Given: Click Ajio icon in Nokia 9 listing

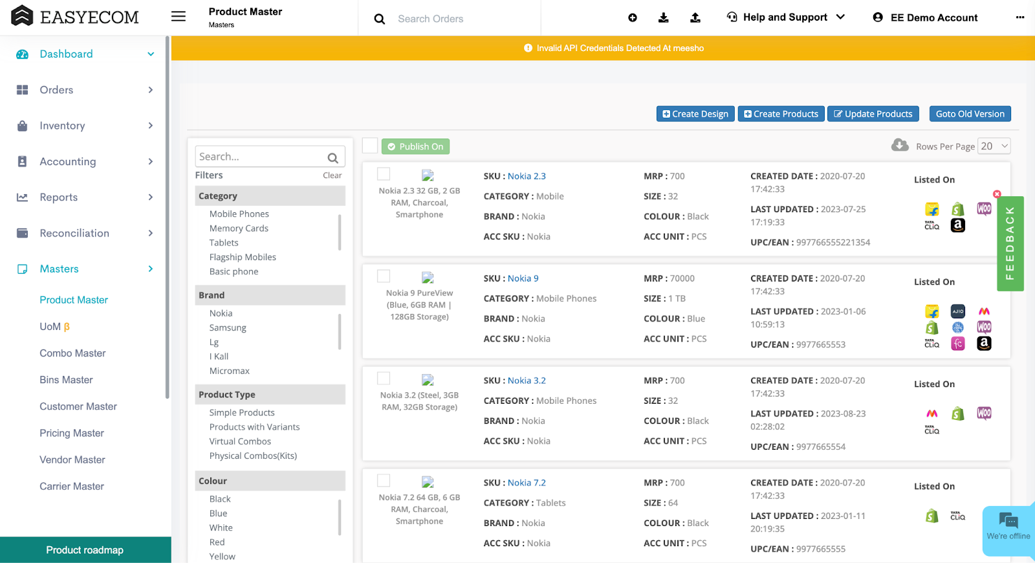Looking at the screenshot, I should [958, 311].
